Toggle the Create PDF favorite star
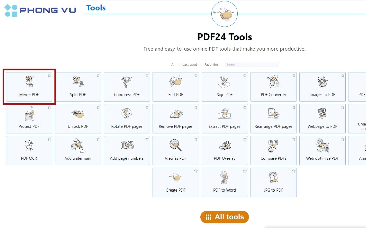This screenshot has width=366, height=228. click(x=196, y=171)
